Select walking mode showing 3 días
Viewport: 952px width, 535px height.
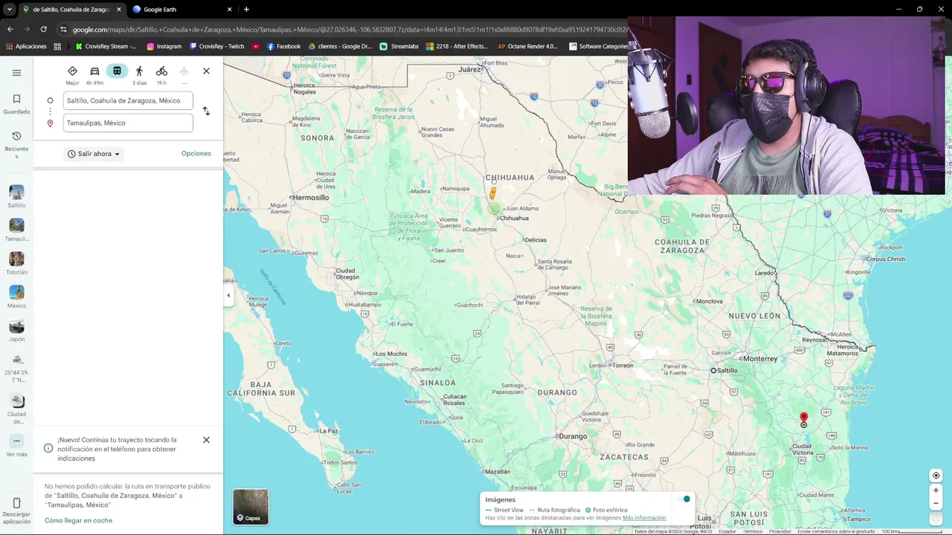(139, 75)
